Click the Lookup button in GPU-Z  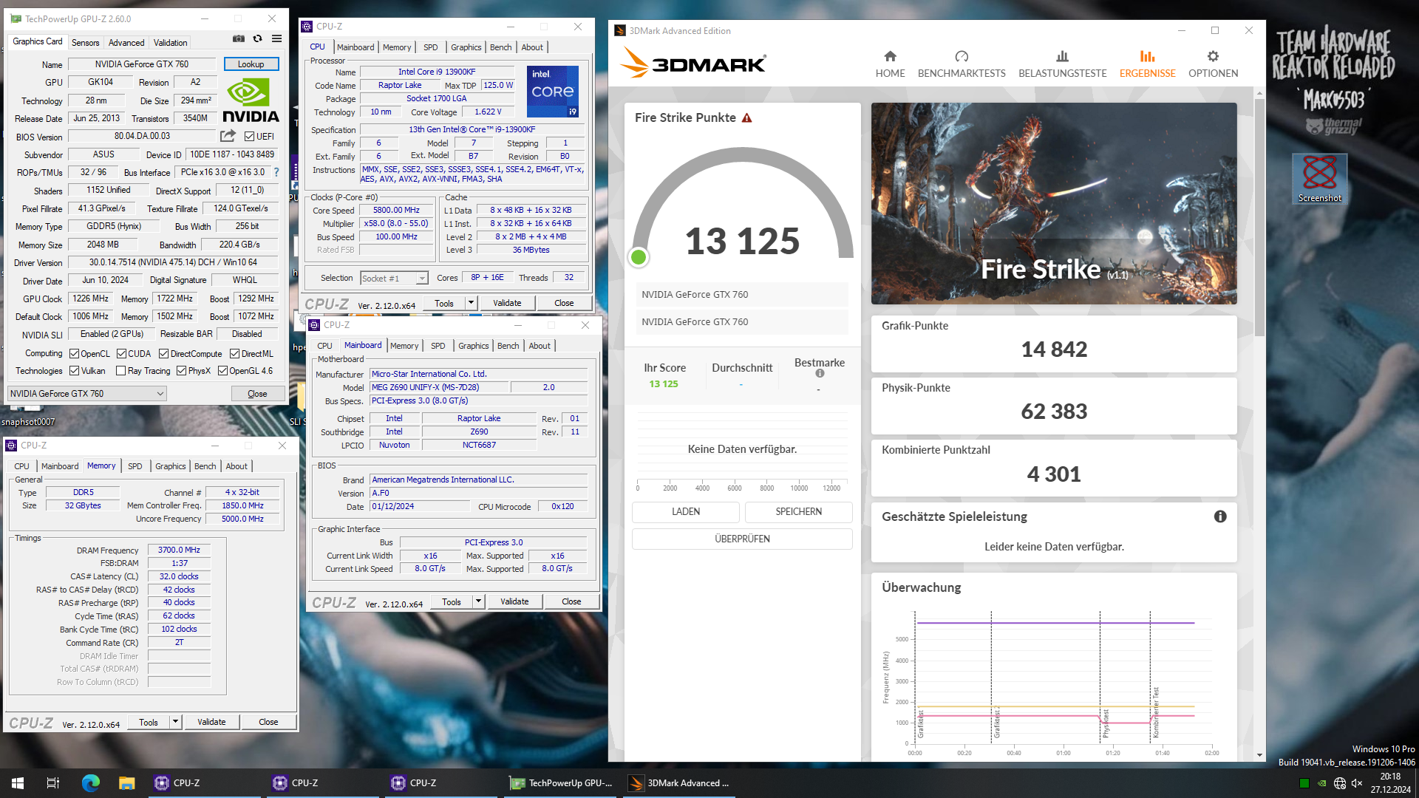[x=251, y=64]
